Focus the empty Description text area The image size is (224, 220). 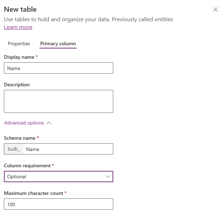[59, 101]
